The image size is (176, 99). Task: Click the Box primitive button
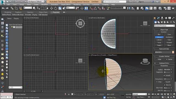coord(159,34)
